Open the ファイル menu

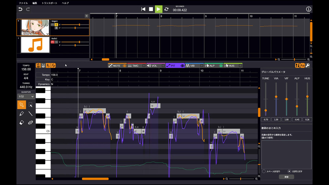tap(23, 3)
